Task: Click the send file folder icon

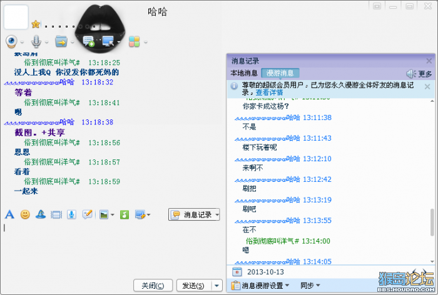Action: tap(61, 42)
